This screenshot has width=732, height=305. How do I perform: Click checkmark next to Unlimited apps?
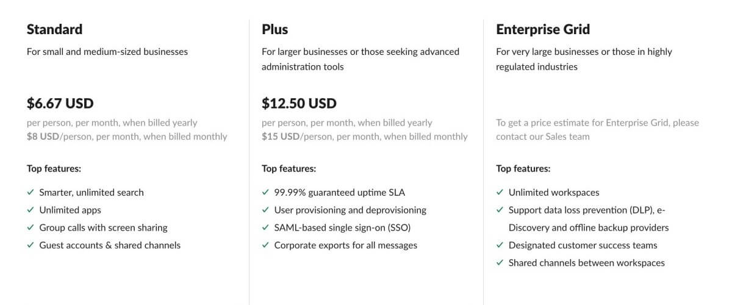(30, 210)
